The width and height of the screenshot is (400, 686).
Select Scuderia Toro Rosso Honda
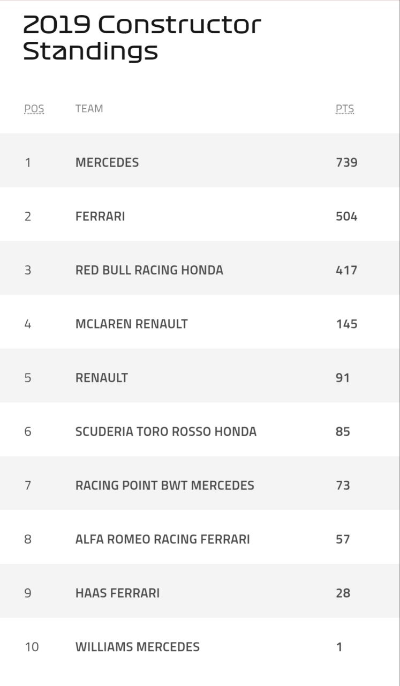coord(165,431)
